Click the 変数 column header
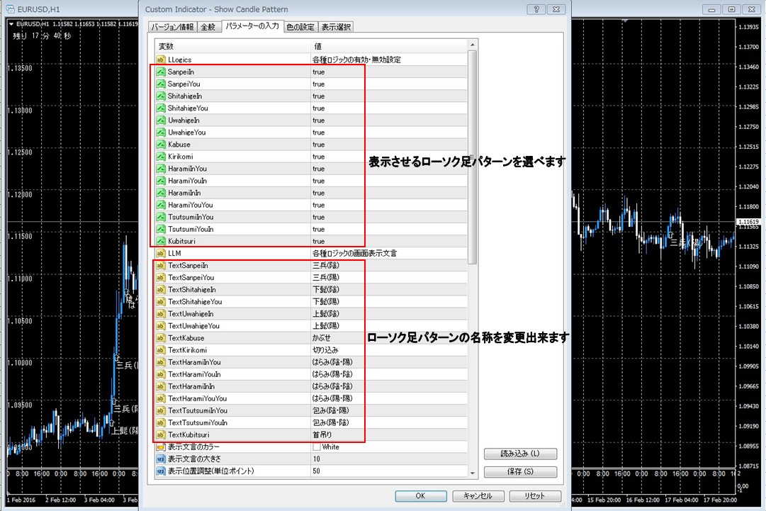 (232, 46)
